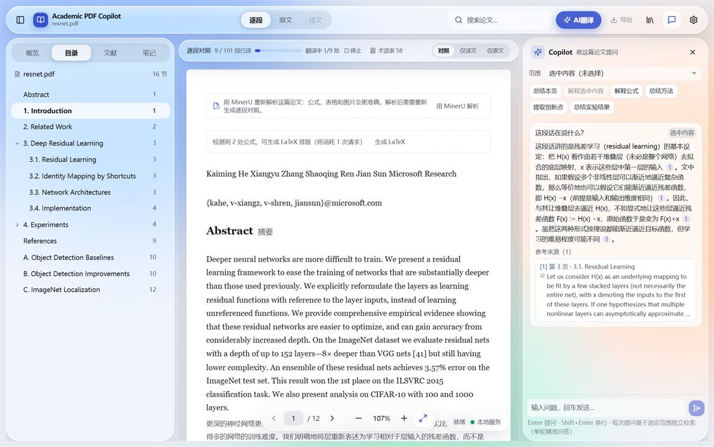Select 3.3. Network Architectures entry
Image resolution: width=714 pixels, height=447 pixels.
[x=91, y=192]
